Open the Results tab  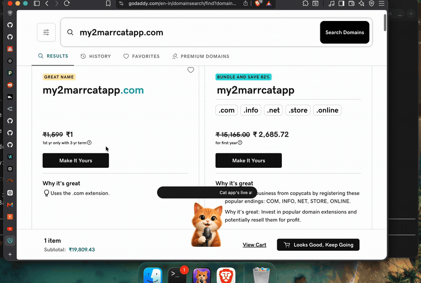pyautogui.click(x=53, y=56)
